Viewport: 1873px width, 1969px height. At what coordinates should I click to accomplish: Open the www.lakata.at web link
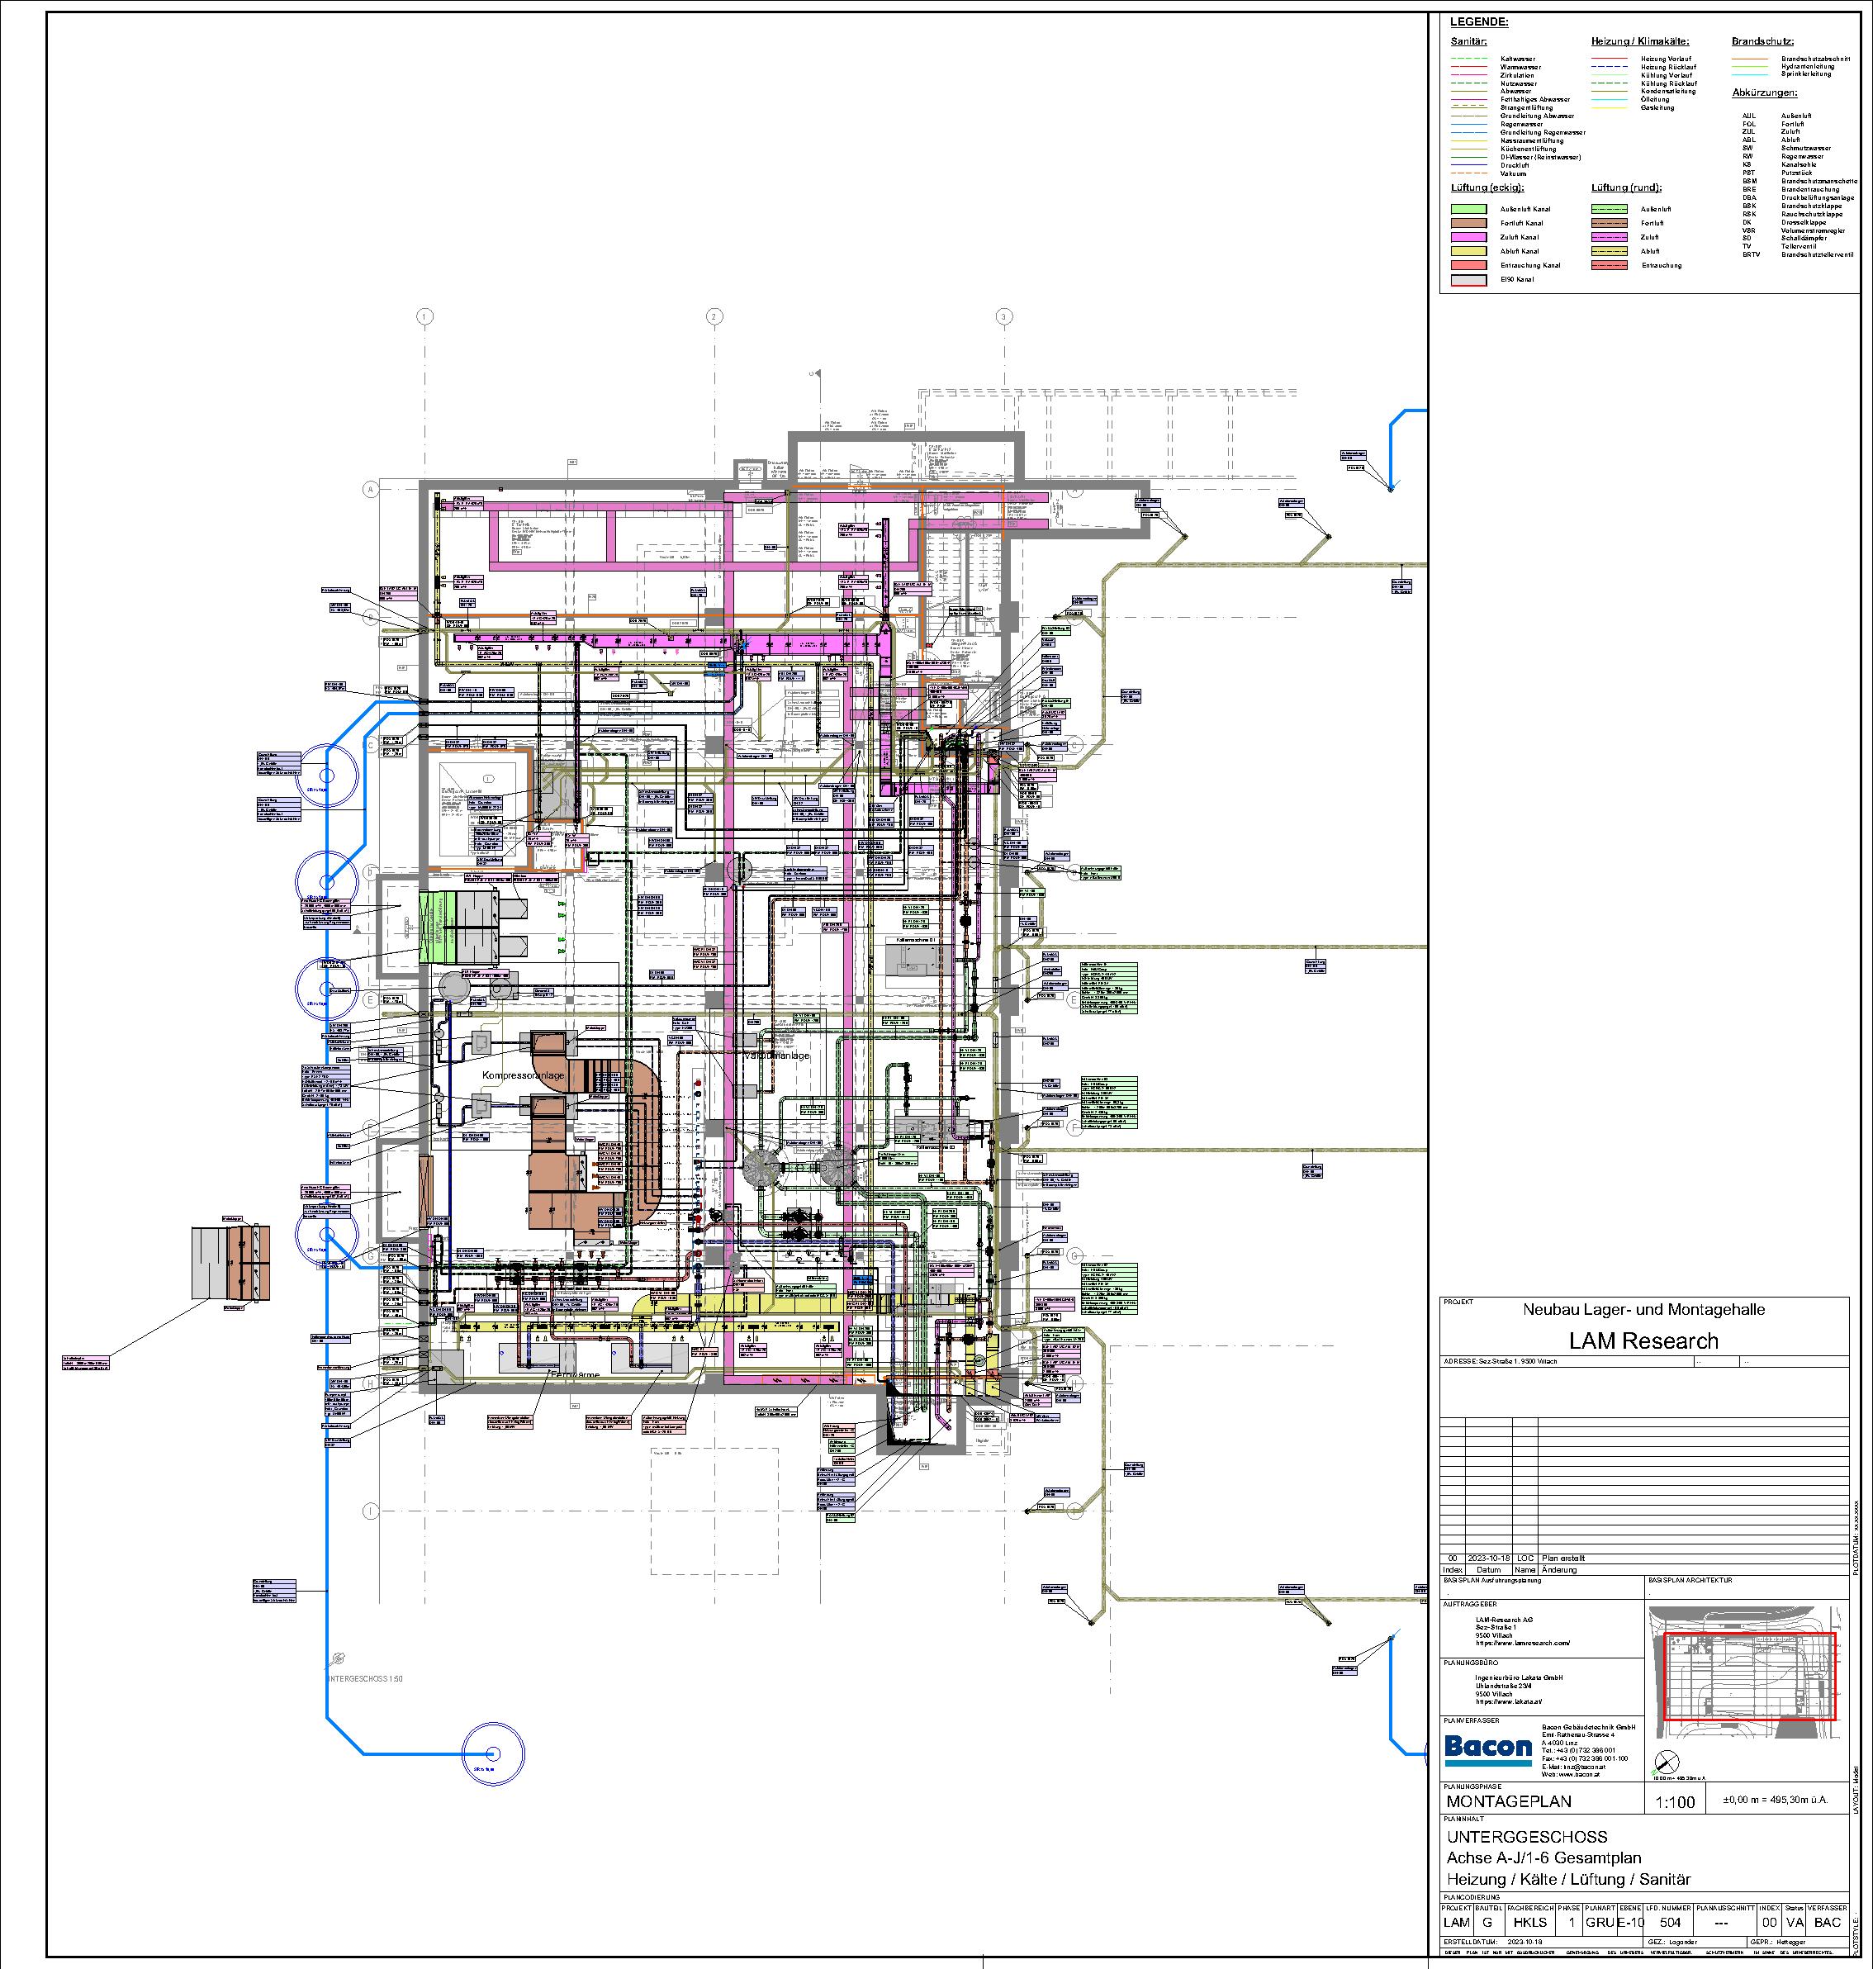pyautogui.click(x=1509, y=1701)
